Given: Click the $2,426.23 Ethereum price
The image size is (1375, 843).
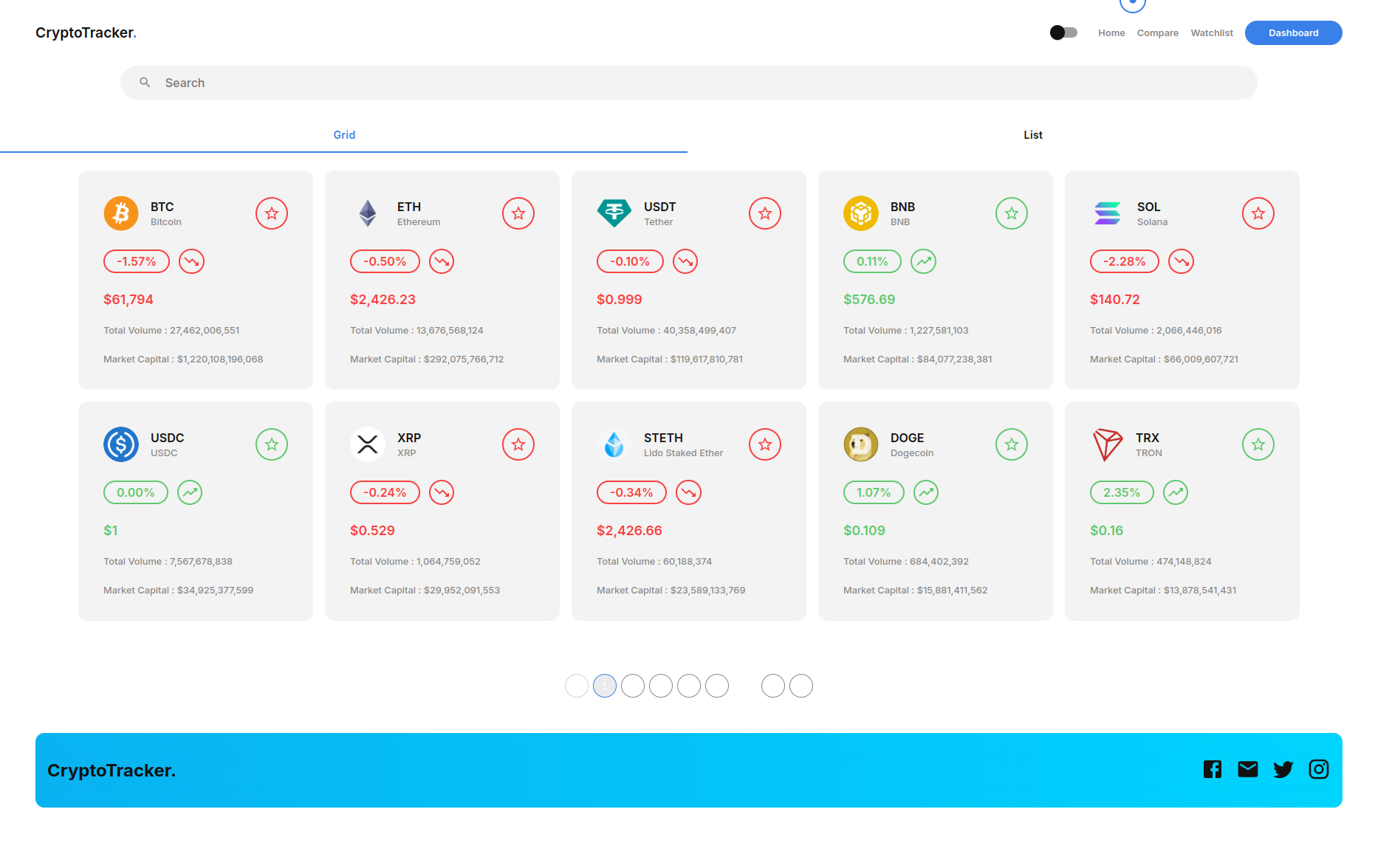Looking at the screenshot, I should coord(383,300).
